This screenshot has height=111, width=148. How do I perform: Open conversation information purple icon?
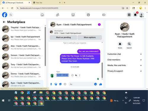[99, 25]
